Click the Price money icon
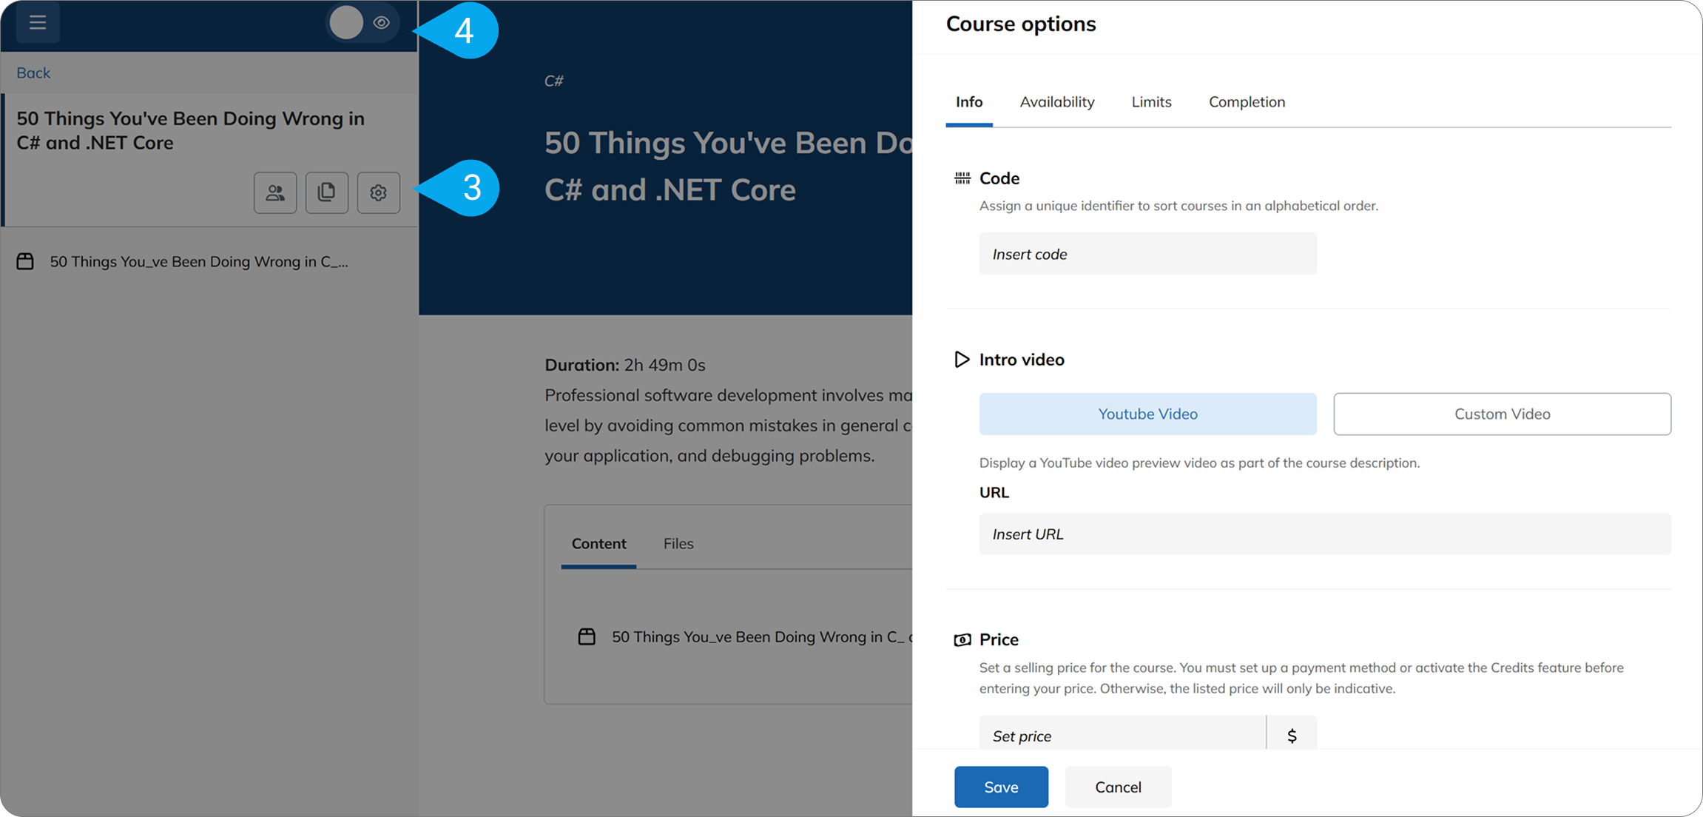This screenshot has height=817, width=1703. (x=962, y=640)
